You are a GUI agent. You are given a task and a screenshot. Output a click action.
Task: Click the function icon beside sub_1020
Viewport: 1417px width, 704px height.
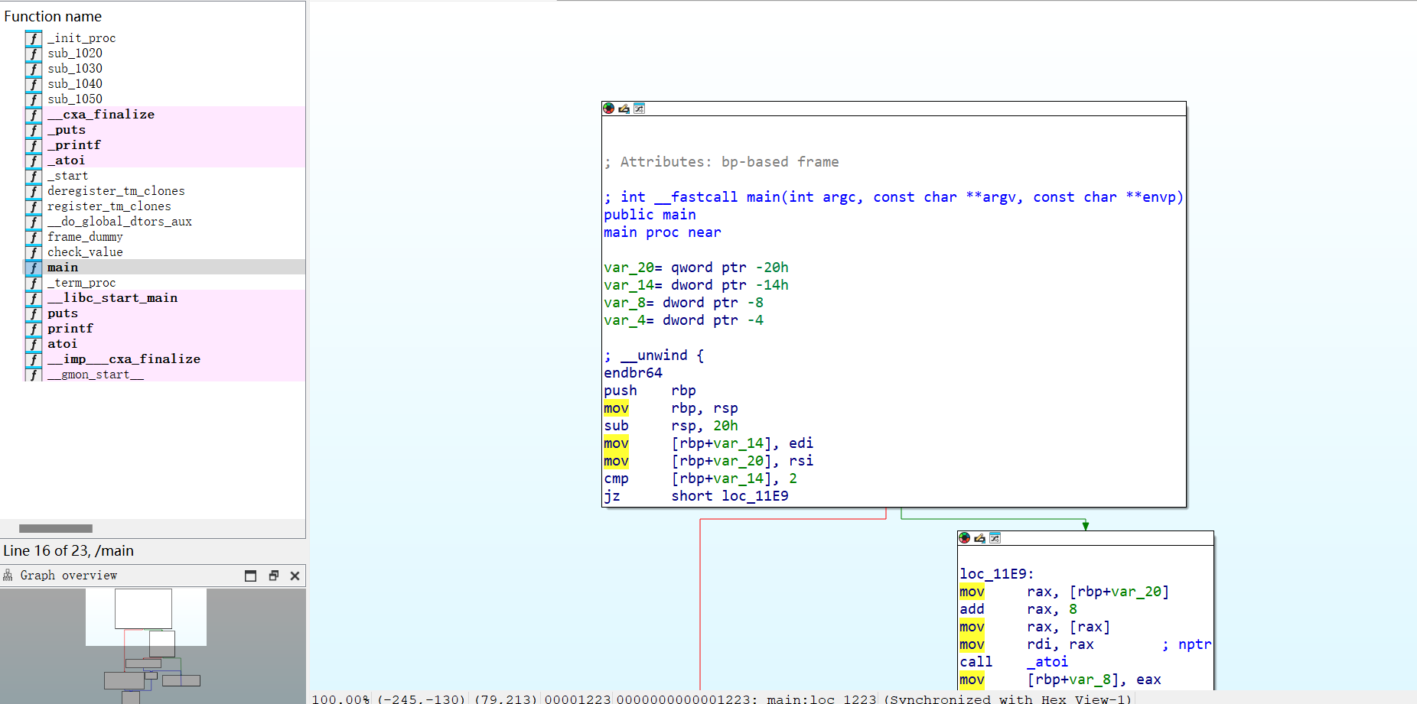[x=34, y=54]
